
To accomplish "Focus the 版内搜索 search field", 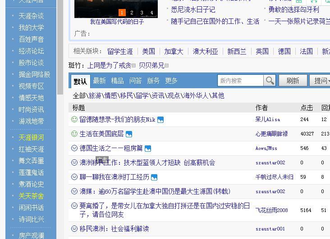I will [x=240, y=81].
